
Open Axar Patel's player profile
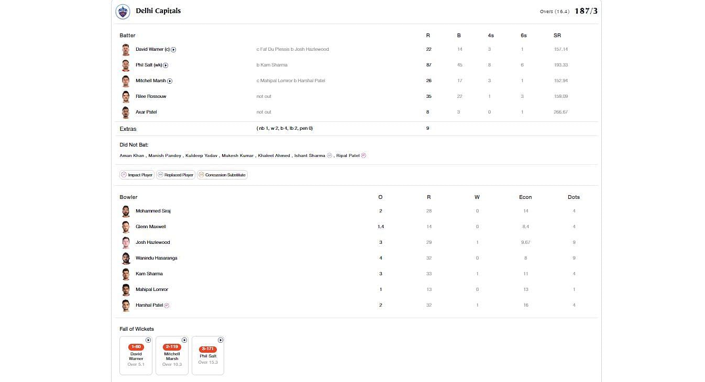(x=146, y=112)
